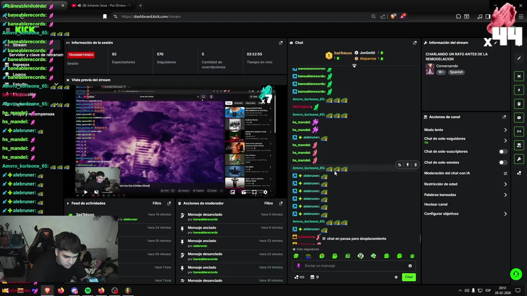
Task: Click the address bar URL
Action: [x=151, y=16]
